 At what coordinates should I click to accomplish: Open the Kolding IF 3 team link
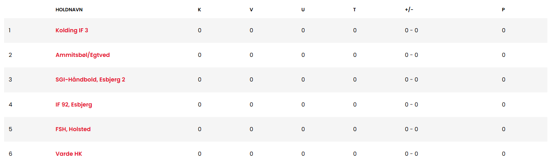tap(72, 30)
